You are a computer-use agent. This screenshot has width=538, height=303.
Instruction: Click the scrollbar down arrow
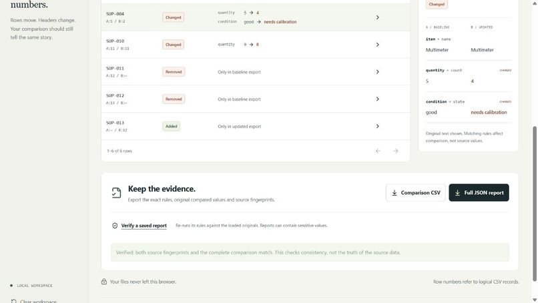tap(535, 300)
